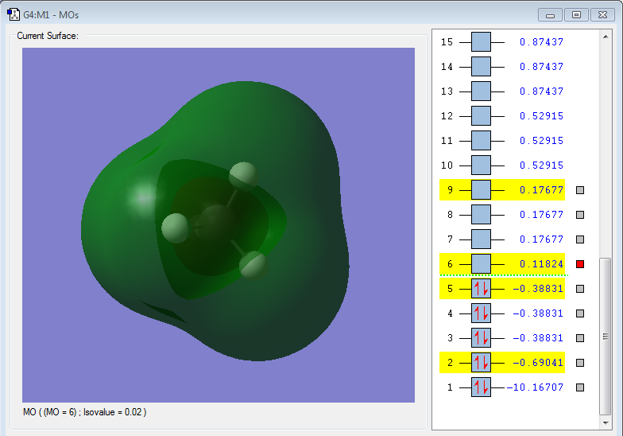Viewport: 623px width, 436px height.
Task: Toggle the gray surface marker beside MO 2
Action: tap(580, 363)
